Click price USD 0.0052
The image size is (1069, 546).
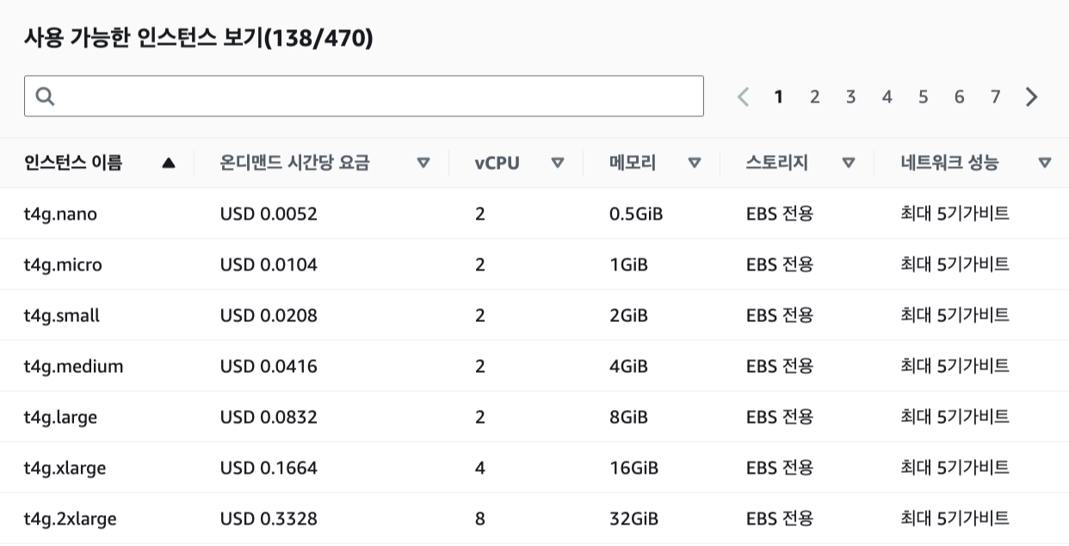pyautogui.click(x=269, y=214)
